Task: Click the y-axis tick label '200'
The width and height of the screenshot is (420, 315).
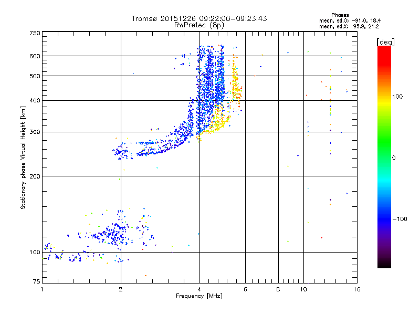Action: click(x=35, y=176)
